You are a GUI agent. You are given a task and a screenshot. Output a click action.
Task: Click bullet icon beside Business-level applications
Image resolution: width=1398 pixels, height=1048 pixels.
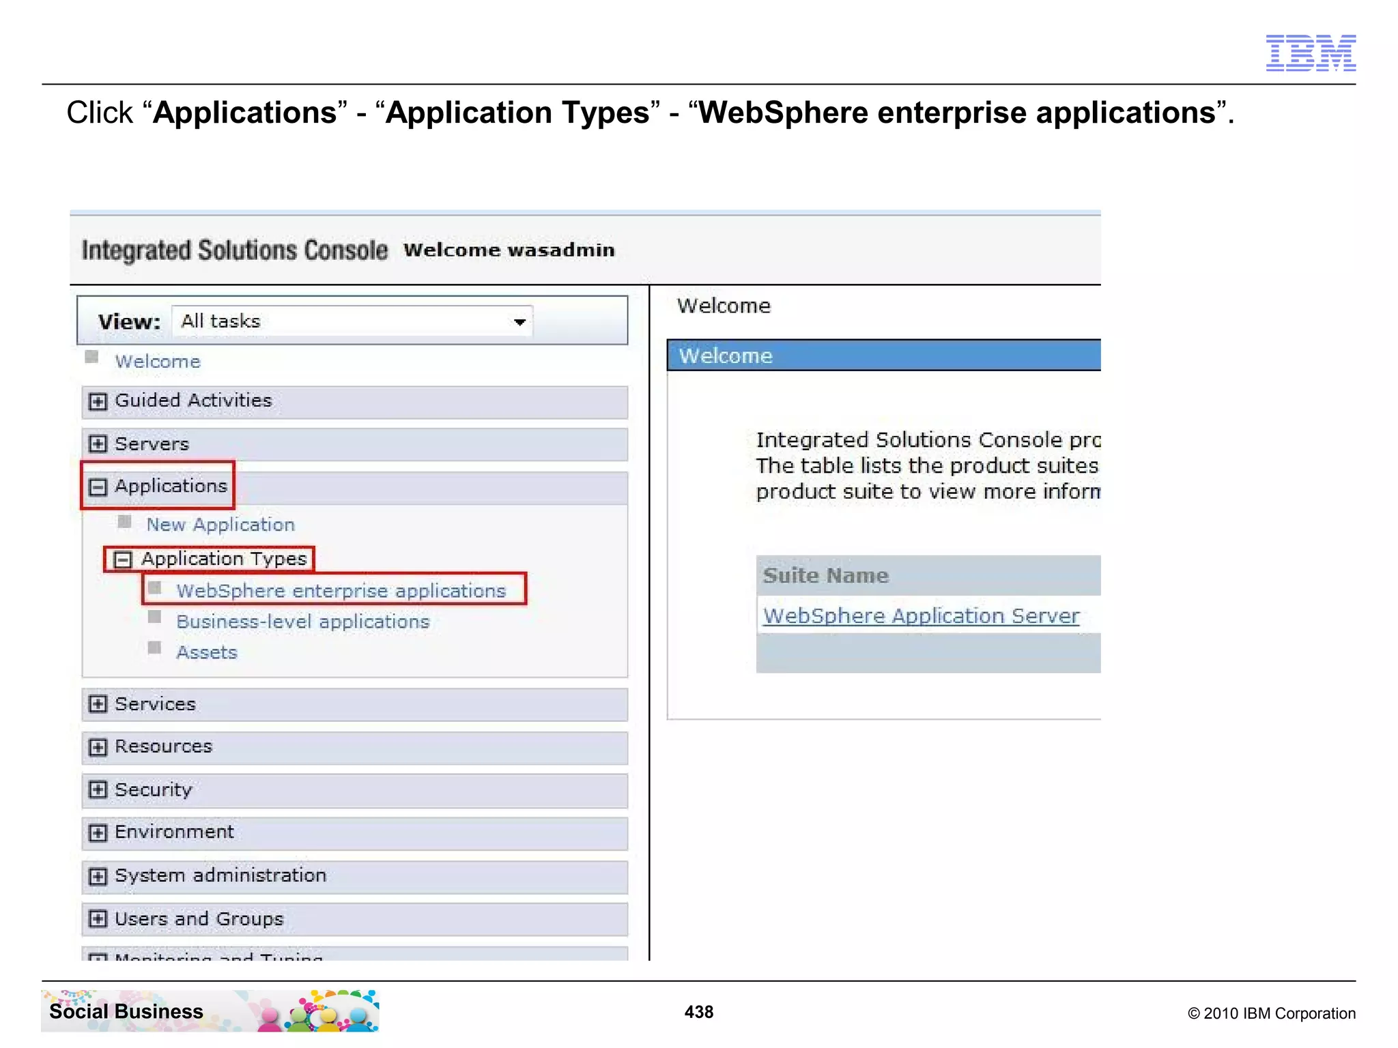[x=155, y=617]
